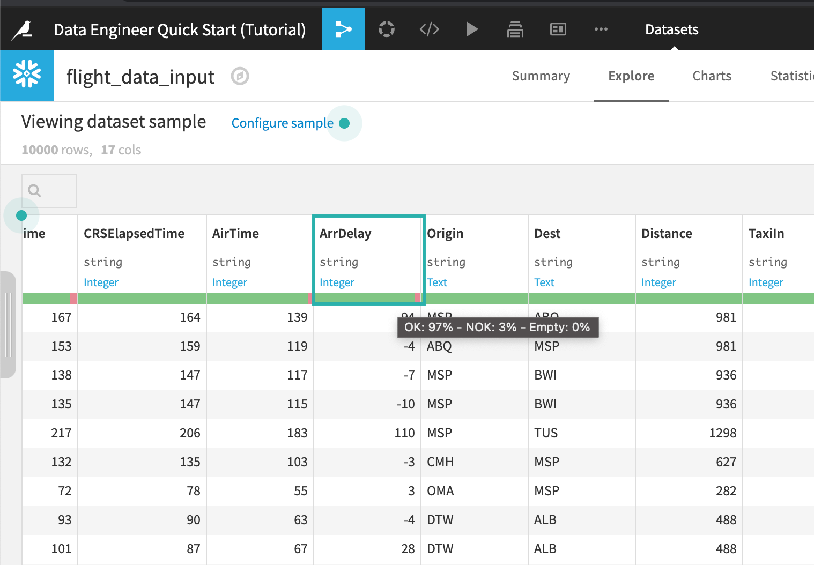Screen dimensions: 814x565
Task: Select ArrDelay cell with value 28
Action: point(367,549)
